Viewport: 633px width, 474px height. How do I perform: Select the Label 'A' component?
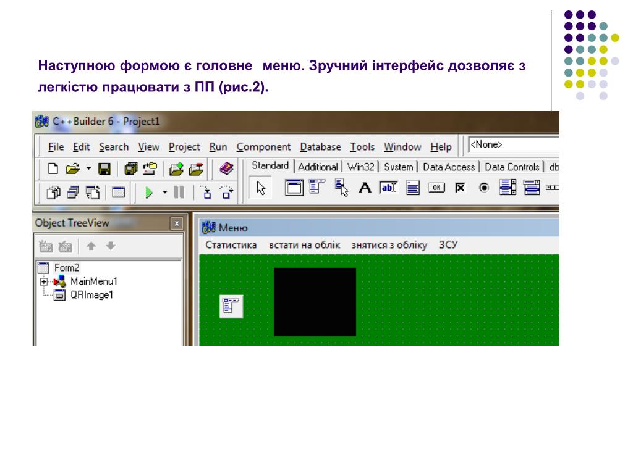[365, 188]
